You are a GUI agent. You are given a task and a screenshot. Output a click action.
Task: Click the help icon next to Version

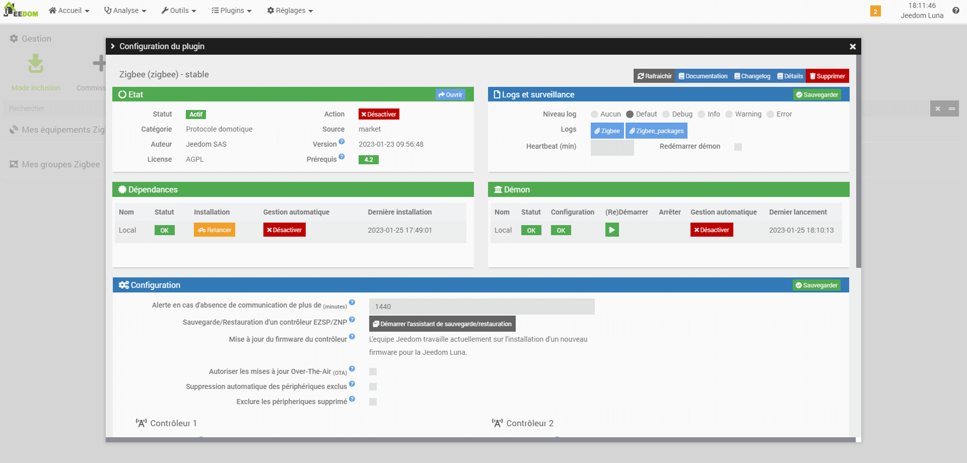click(x=341, y=142)
